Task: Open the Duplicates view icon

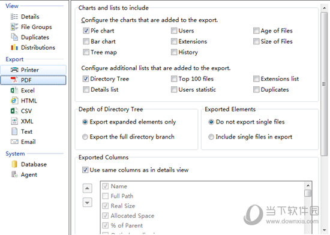Action: tap(14, 37)
